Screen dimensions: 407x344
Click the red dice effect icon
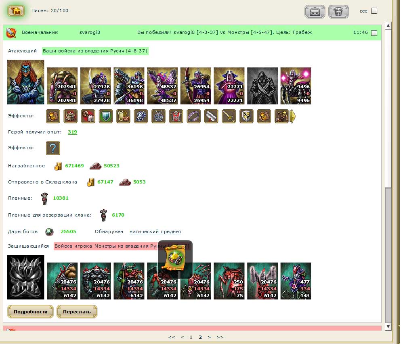click(88, 116)
